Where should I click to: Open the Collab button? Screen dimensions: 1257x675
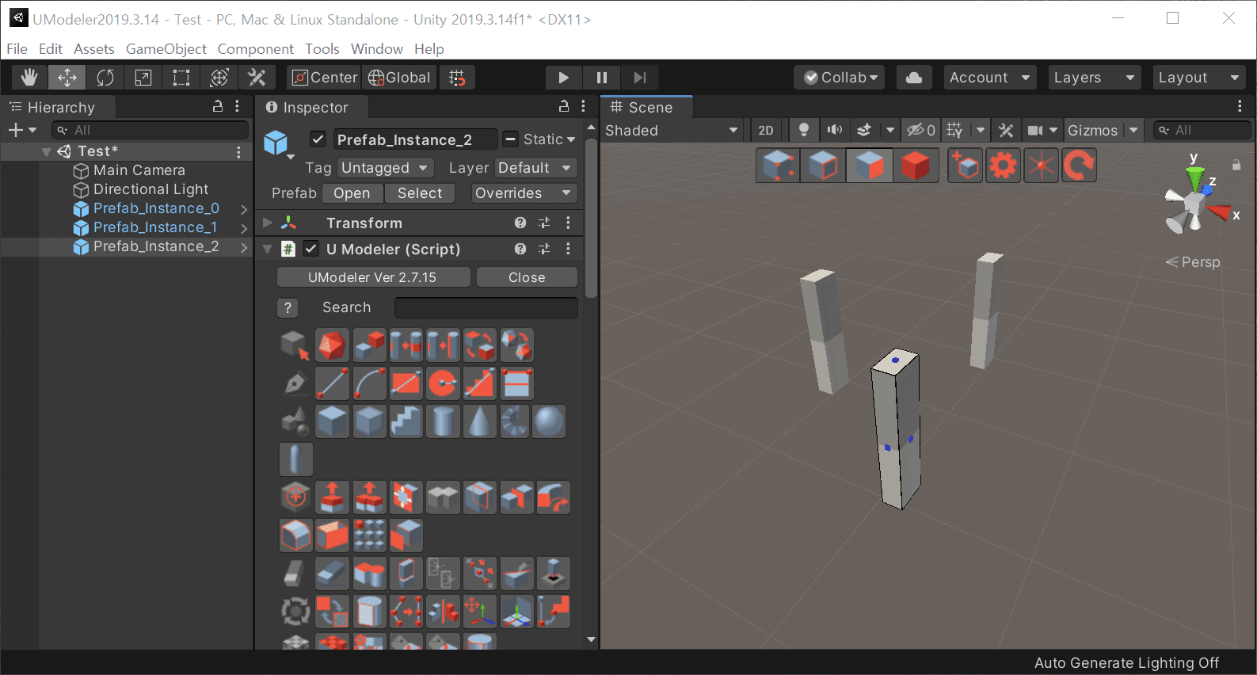(841, 78)
